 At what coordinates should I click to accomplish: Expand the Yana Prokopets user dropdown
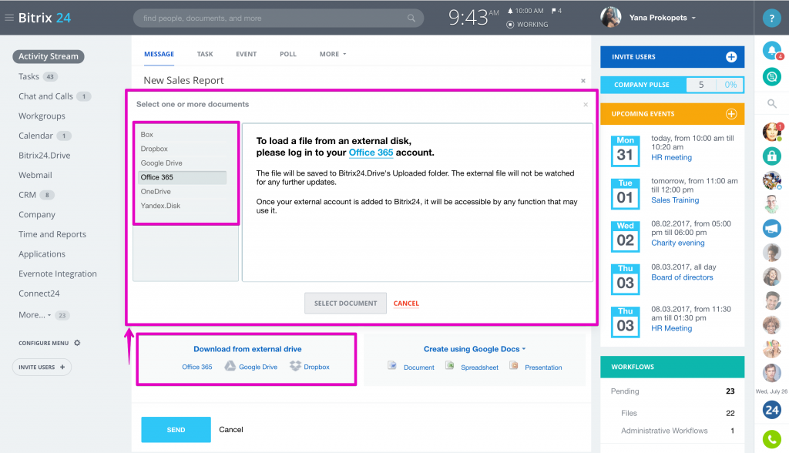point(693,18)
